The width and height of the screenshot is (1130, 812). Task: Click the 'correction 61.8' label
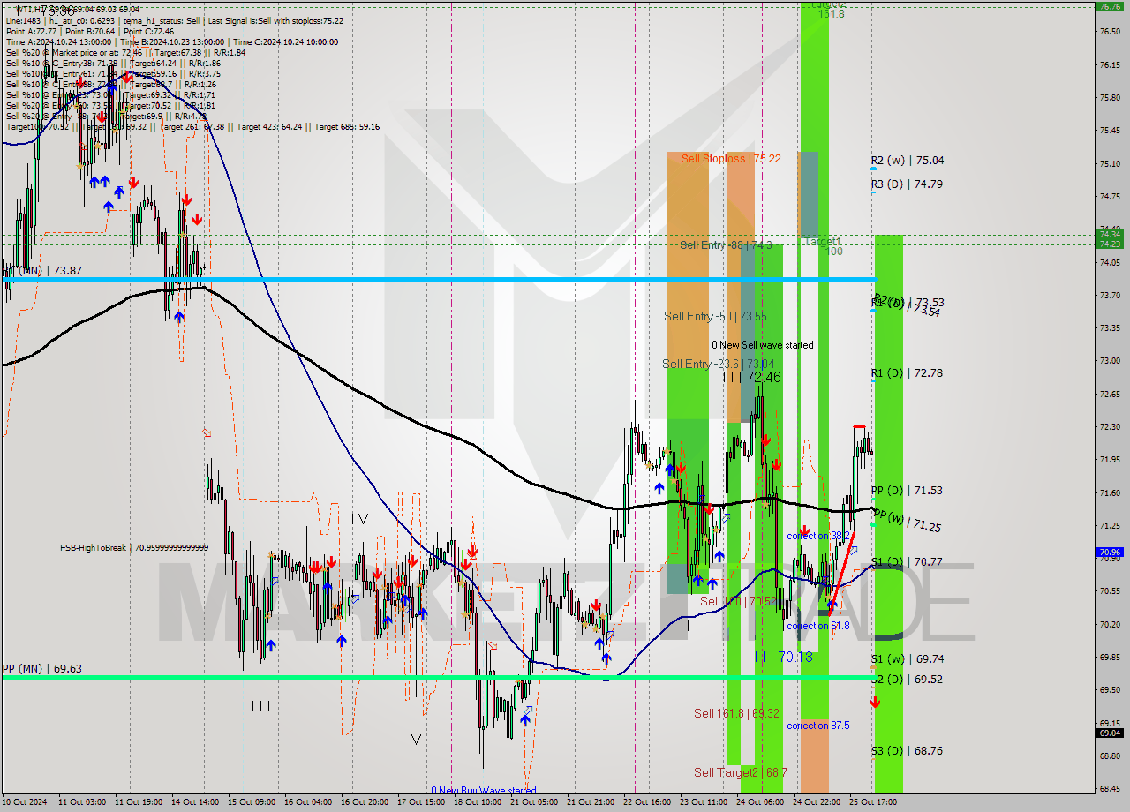pyautogui.click(x=817, y=626)
